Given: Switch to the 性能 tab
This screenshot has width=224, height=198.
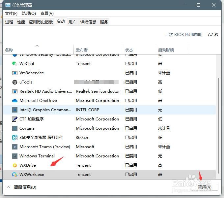Looking at the screenshot, I should click(21, 22).
